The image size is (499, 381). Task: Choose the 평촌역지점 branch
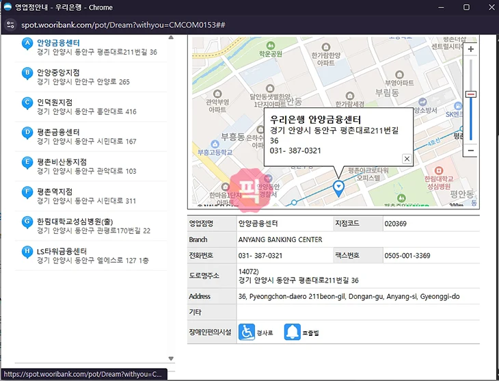(55, 192)
